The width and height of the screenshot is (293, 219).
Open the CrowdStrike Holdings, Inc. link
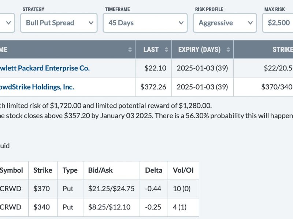(37, 87)
